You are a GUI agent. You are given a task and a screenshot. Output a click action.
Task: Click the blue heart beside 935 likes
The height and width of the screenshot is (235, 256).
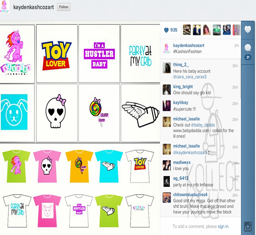(166, 30)
